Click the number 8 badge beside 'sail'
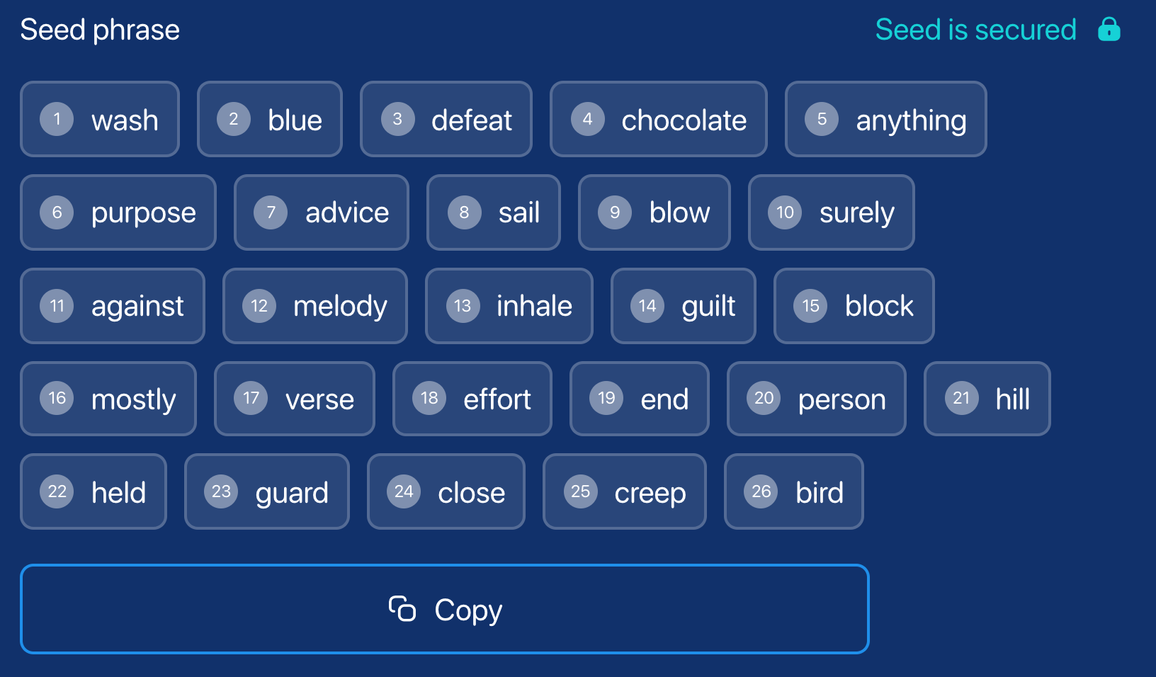Screen dimensions: 1156x677 [464, 212]
